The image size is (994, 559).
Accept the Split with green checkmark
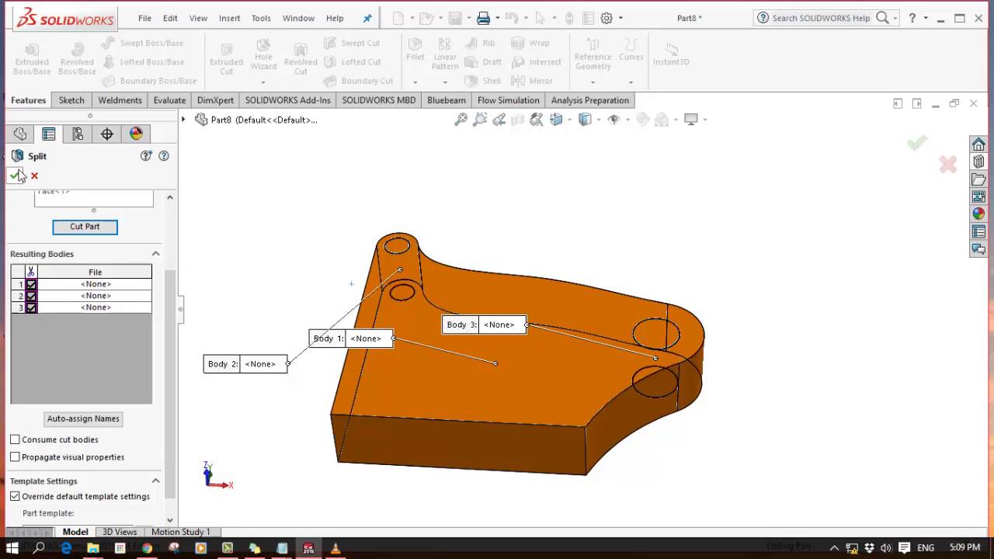coord(16,175)
